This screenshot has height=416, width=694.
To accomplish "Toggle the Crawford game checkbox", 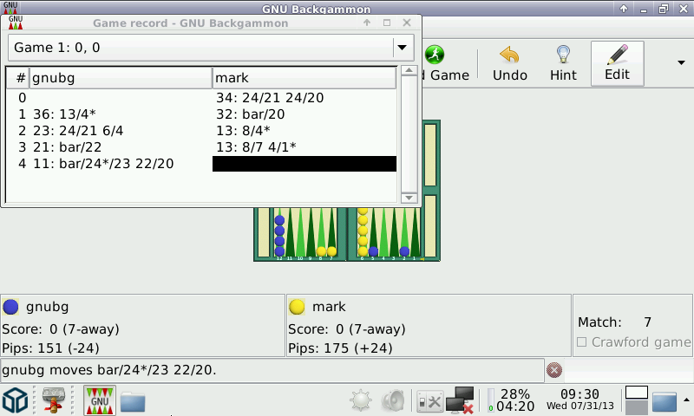I will point(581,342).
